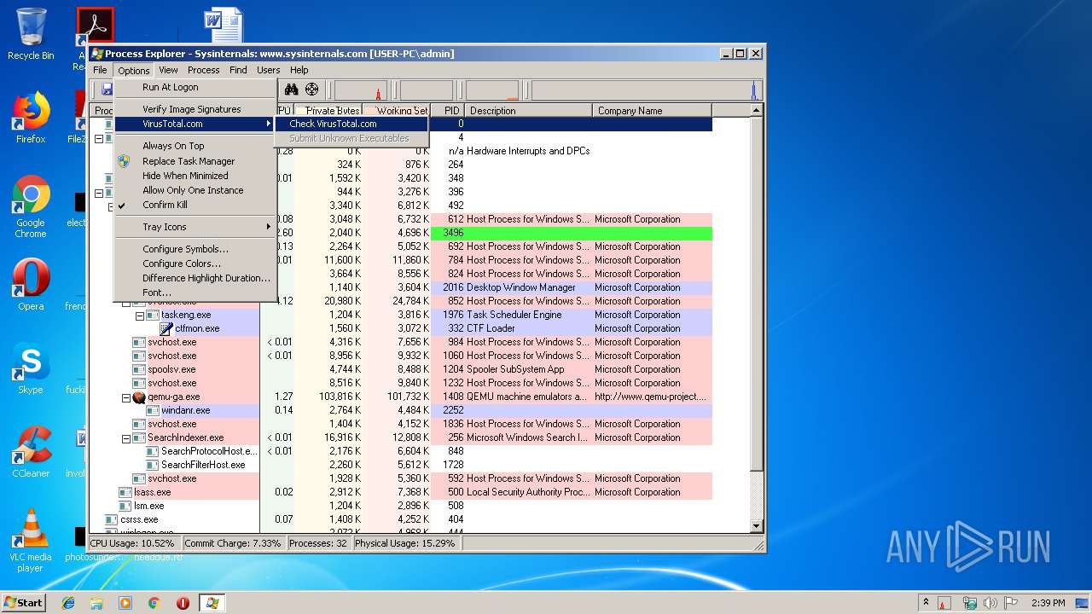Sort by Working Set column header
This screenshot has width=1092, height=614.
(397, 110)
